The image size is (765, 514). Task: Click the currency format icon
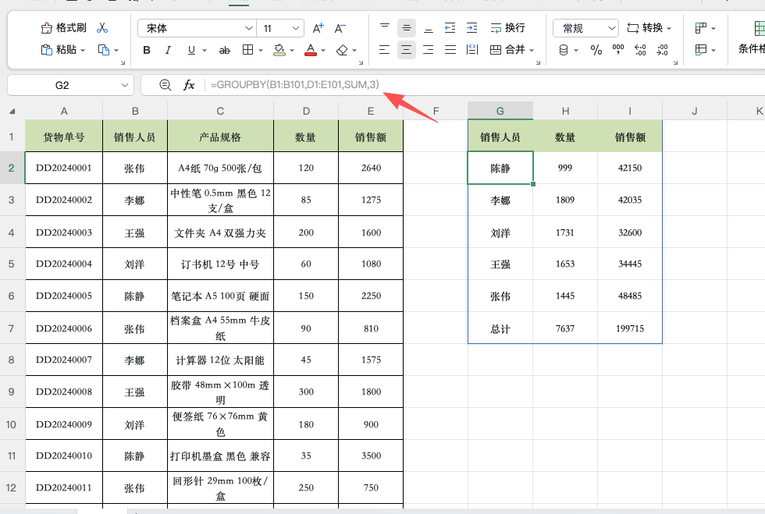click(x=564, y=50)
